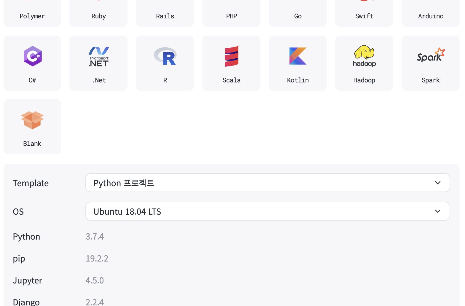Click the pip row label

point(19,259)
